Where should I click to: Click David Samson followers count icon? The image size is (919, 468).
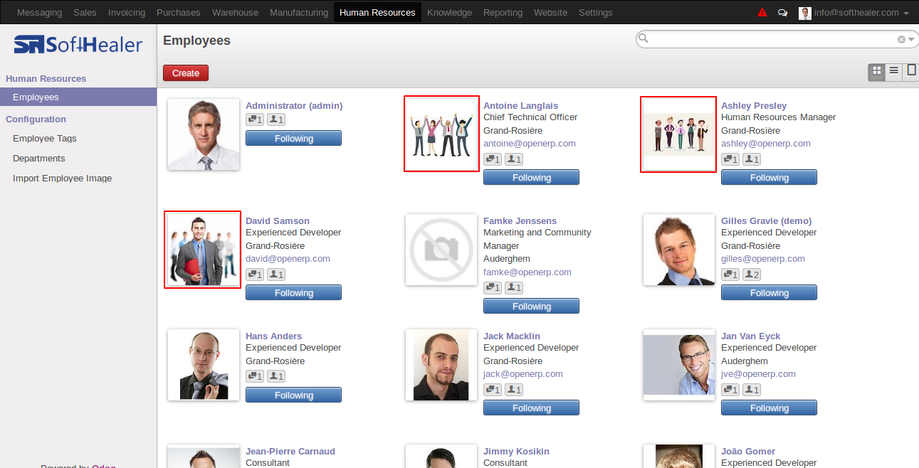277,275
